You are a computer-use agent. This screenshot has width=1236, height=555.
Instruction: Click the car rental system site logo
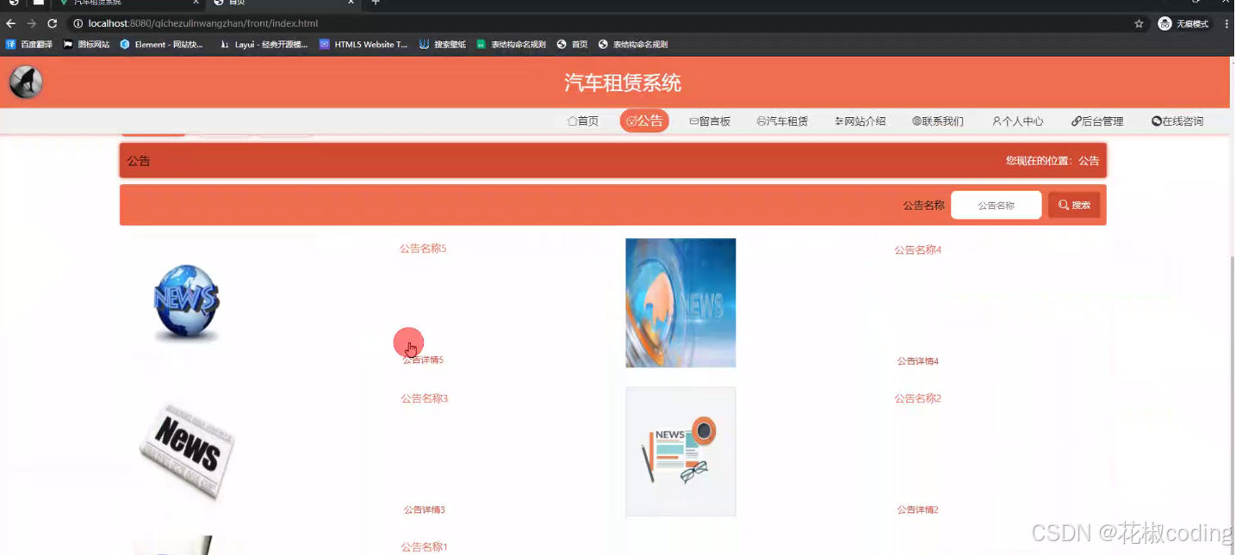(25, 83)
